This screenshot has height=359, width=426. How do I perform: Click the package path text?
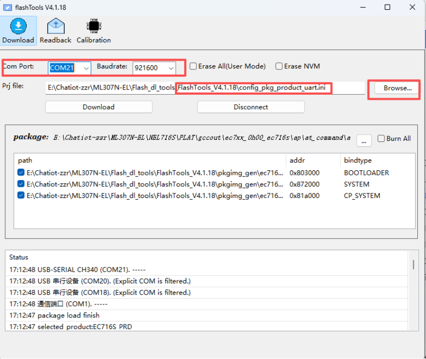202,138
